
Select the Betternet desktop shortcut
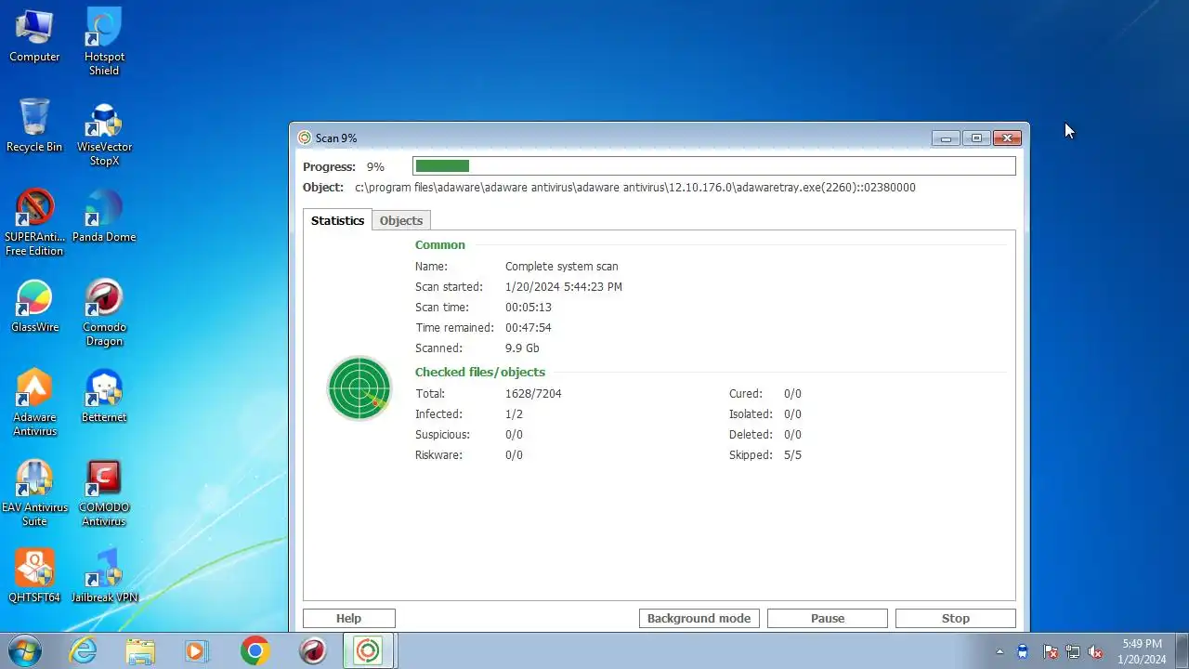[104, 397]
